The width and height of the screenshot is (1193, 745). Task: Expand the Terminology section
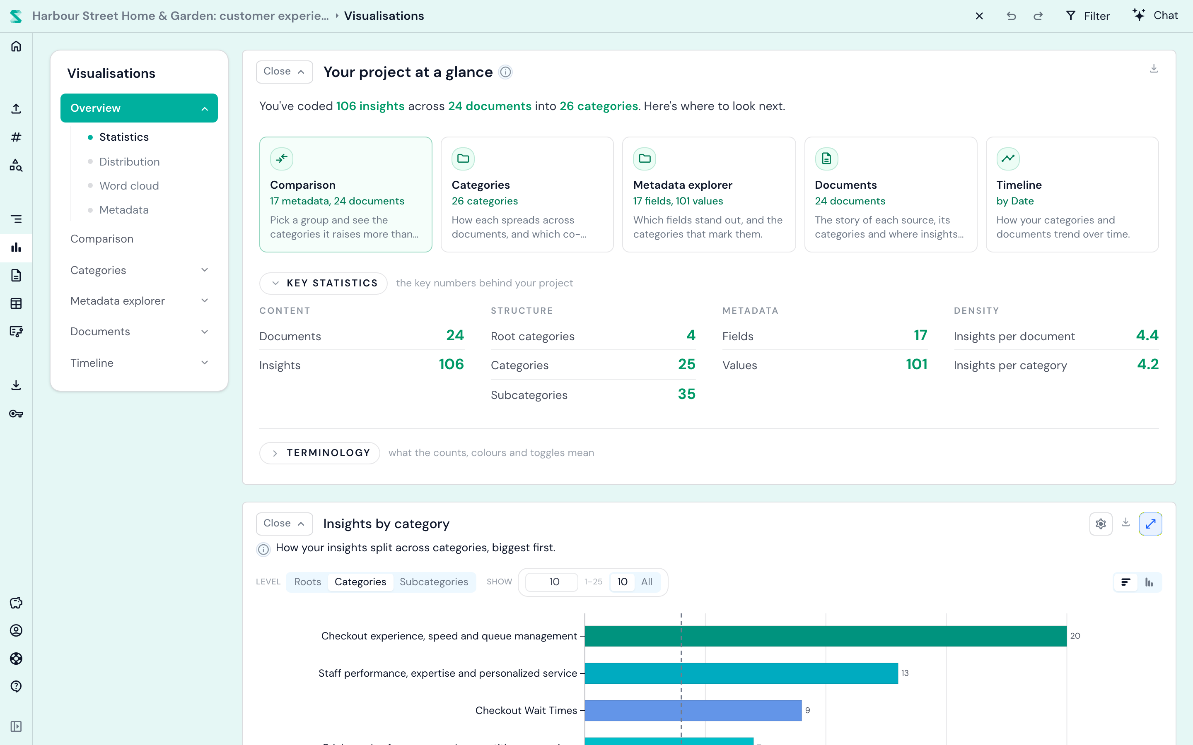coord(319,453)
